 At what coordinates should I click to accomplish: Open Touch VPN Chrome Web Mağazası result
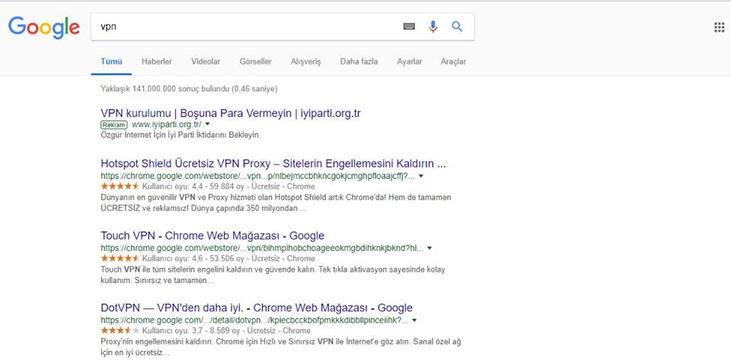pos(212,236)
